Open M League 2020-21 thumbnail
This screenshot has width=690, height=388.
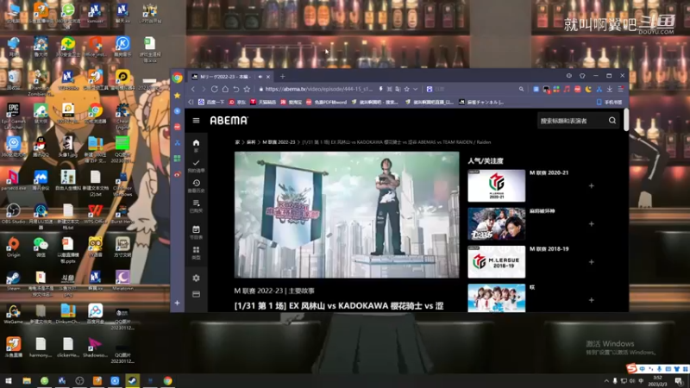(497, 185)
